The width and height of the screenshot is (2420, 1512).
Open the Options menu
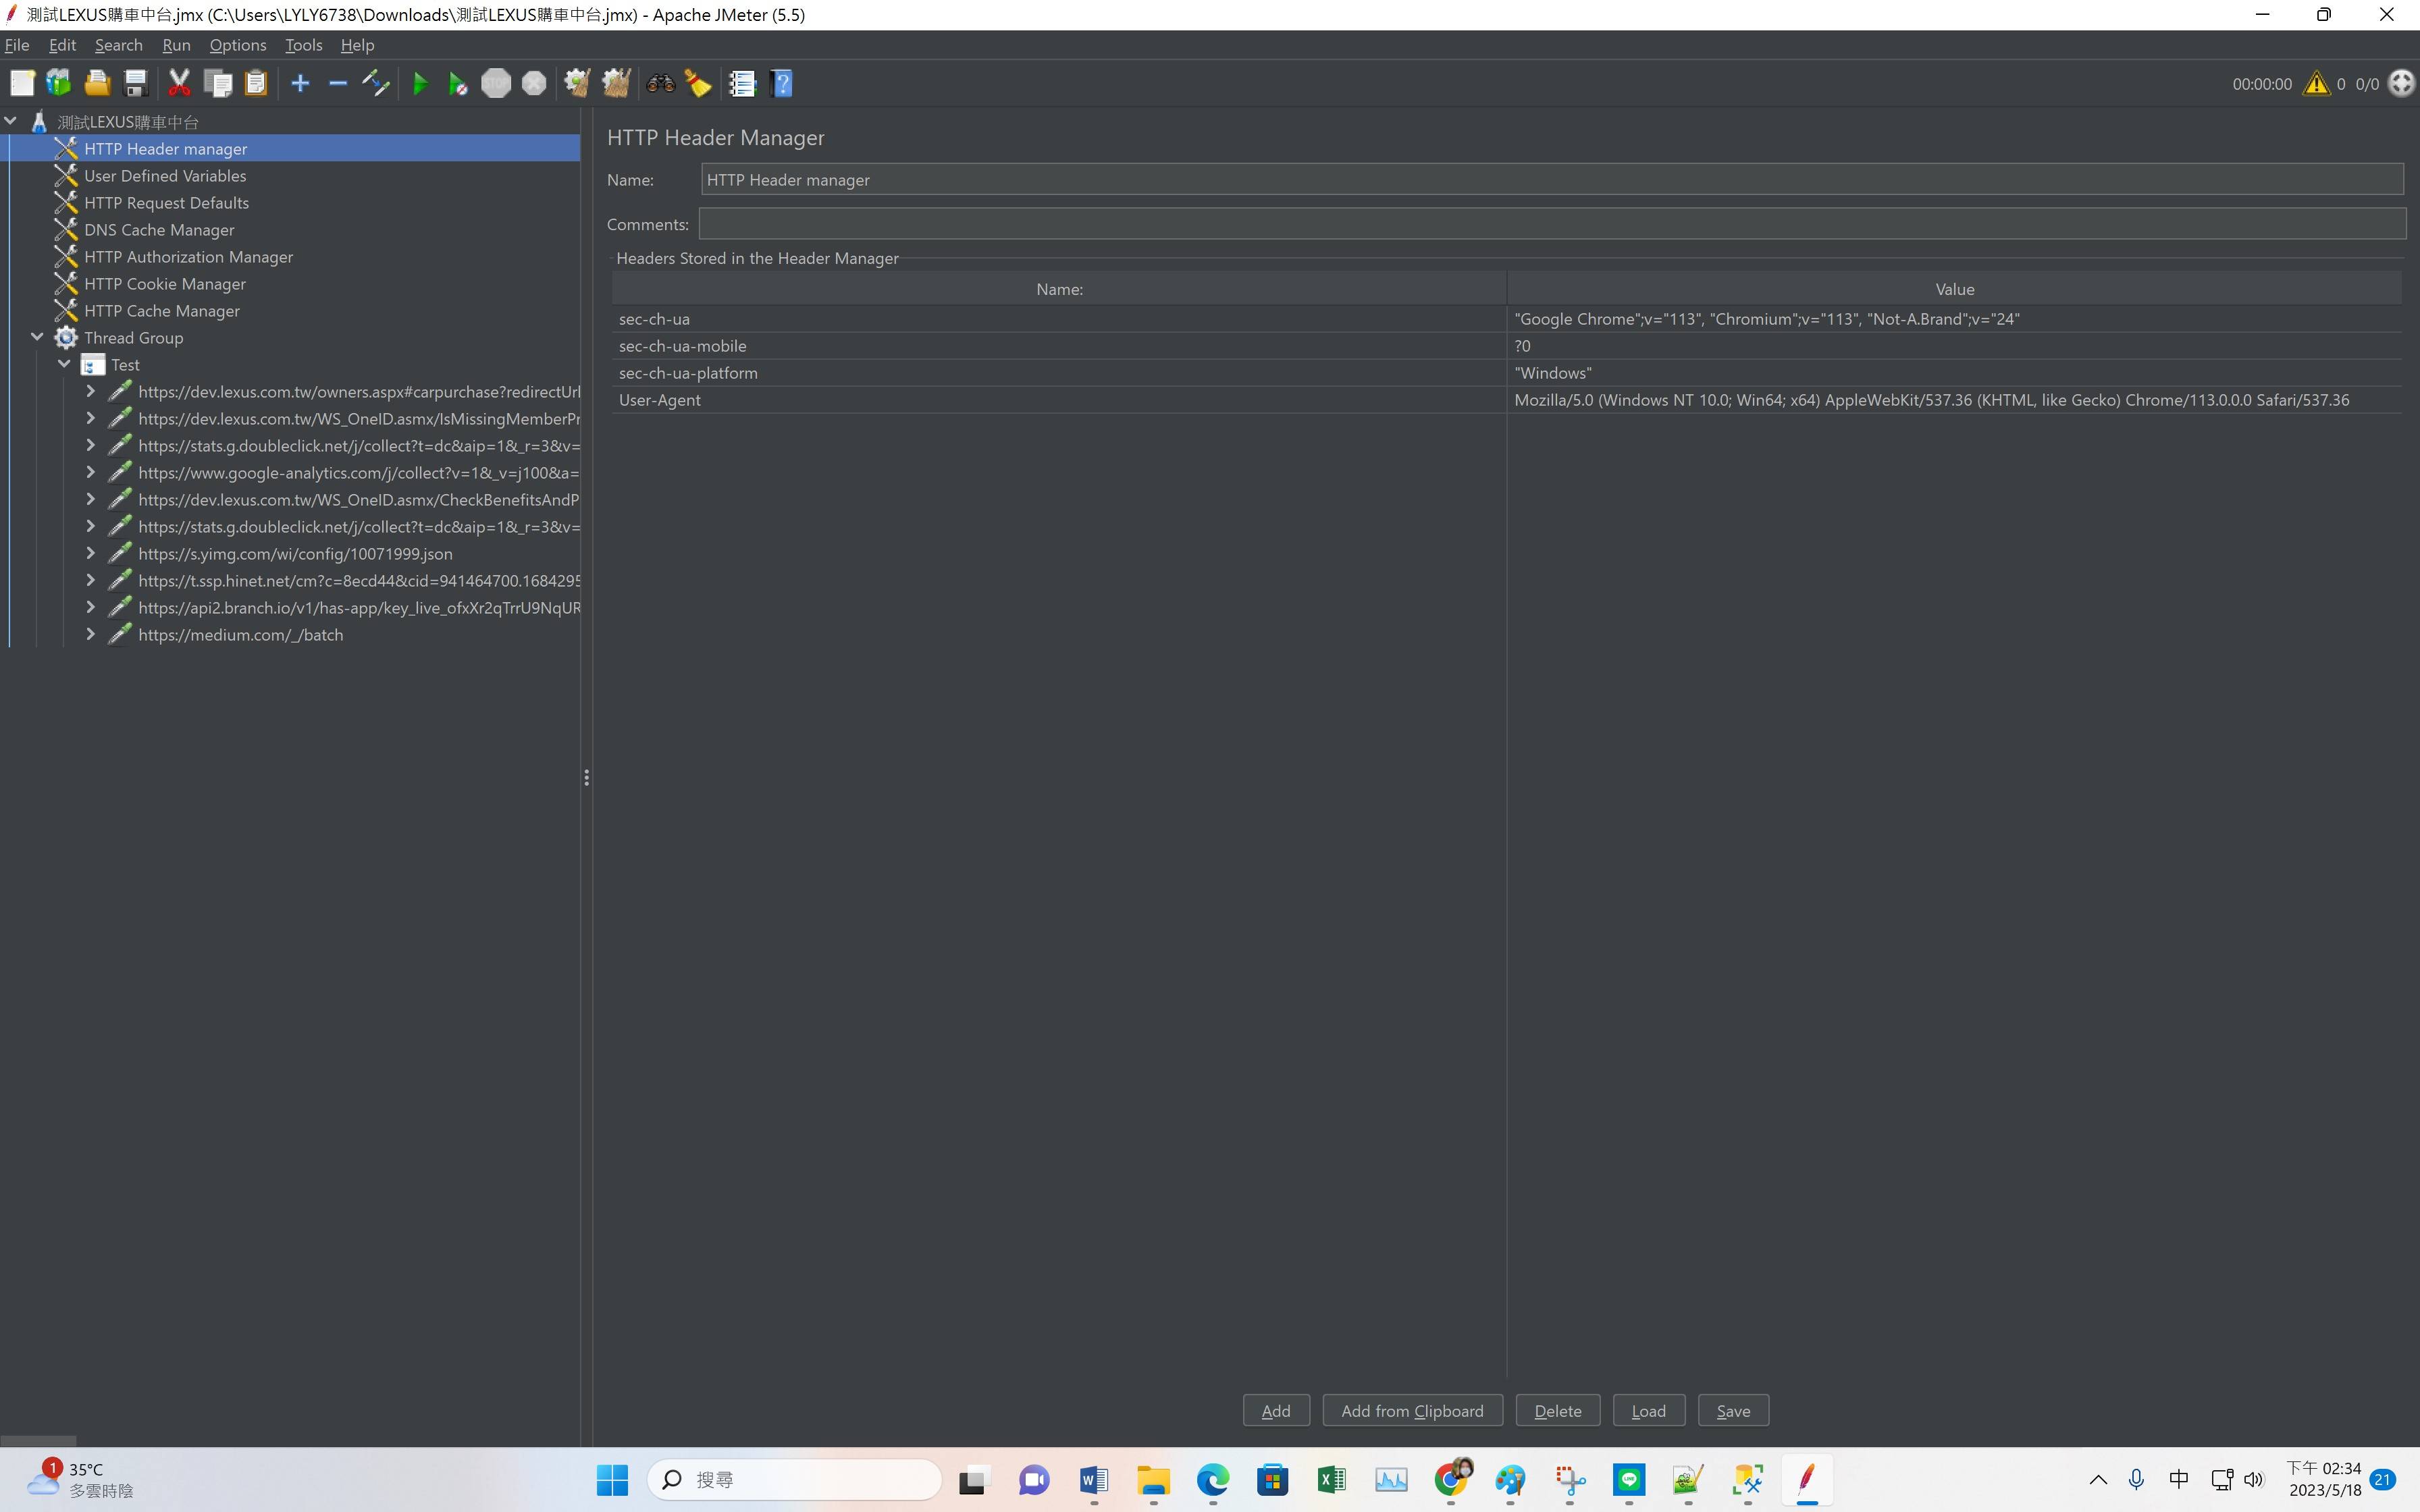(x=238, y=45)
